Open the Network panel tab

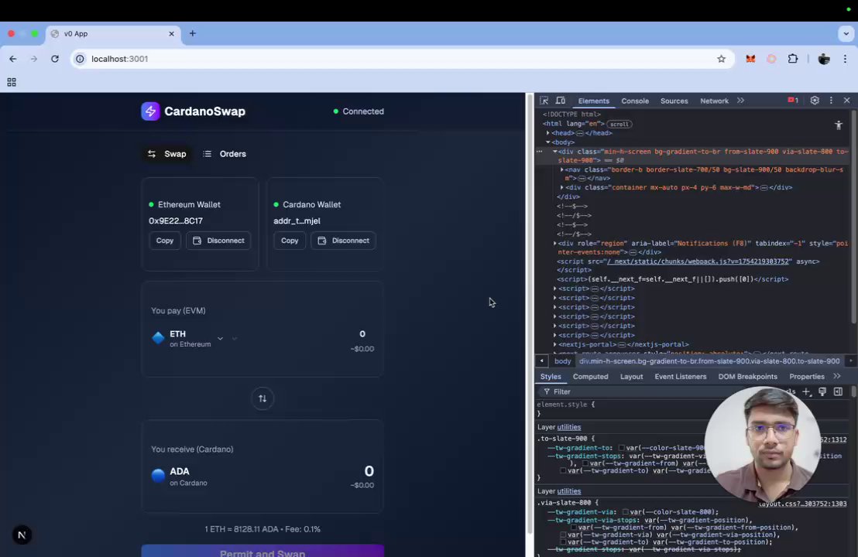click(x=714, y=101)
